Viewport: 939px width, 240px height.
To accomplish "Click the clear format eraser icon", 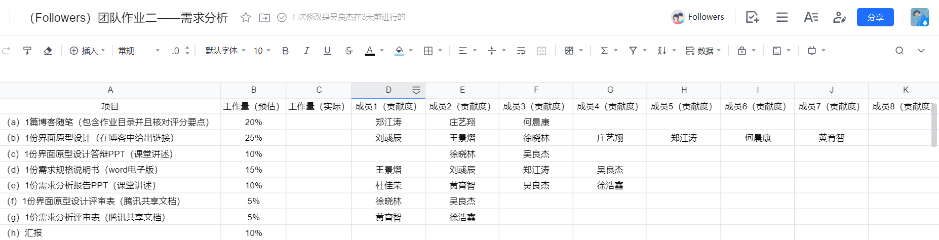I will pyautogui.click(x=48, y=51).
